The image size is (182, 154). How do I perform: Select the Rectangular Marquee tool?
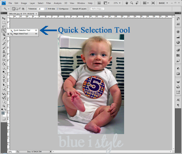[4, 23]
